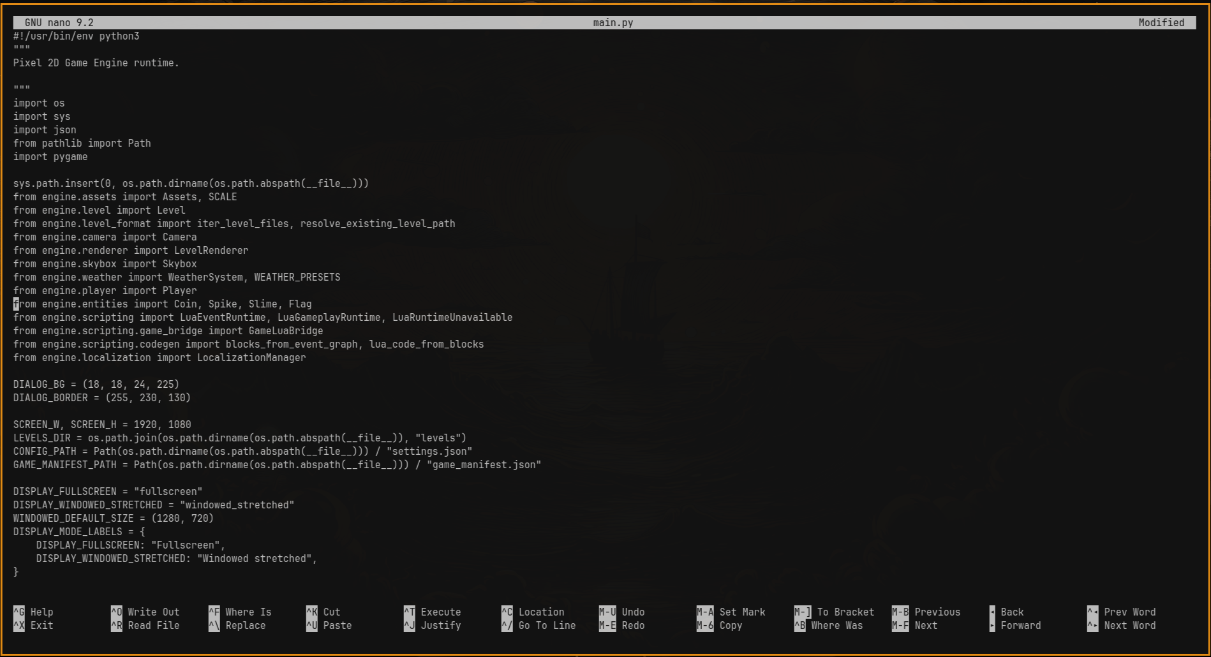Click the ^T Execute shortcut
Viewport: 1211px width, 657px height.
433,612
